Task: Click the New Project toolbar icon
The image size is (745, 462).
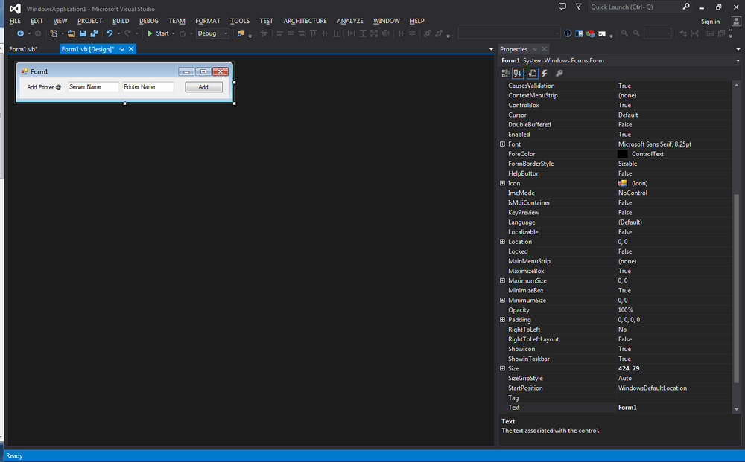Action: tap(54, 33)
